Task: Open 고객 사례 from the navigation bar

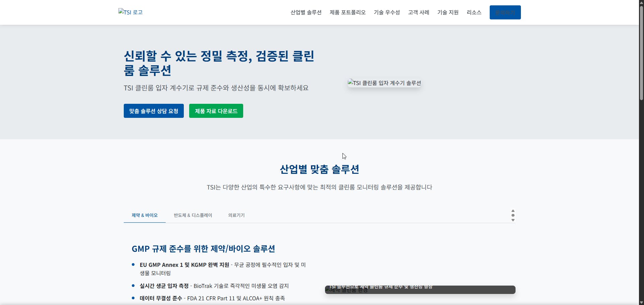Action: [x=419, y=12]
